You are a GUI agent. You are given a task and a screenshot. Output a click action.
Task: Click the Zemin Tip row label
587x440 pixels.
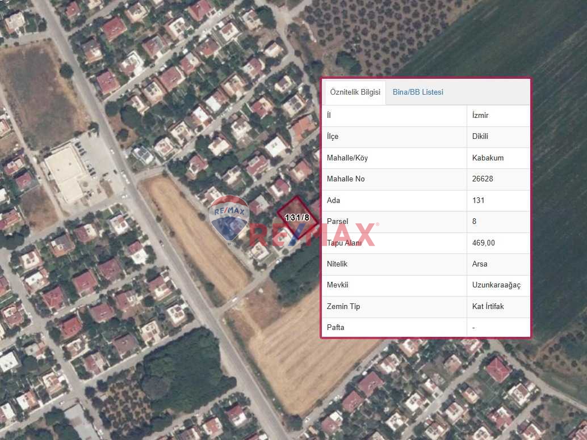click(343, 306)
